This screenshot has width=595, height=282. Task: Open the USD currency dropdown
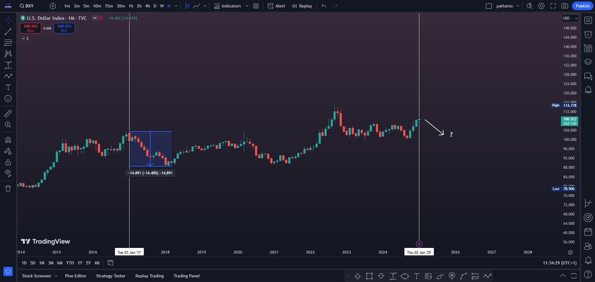point(570,18)
